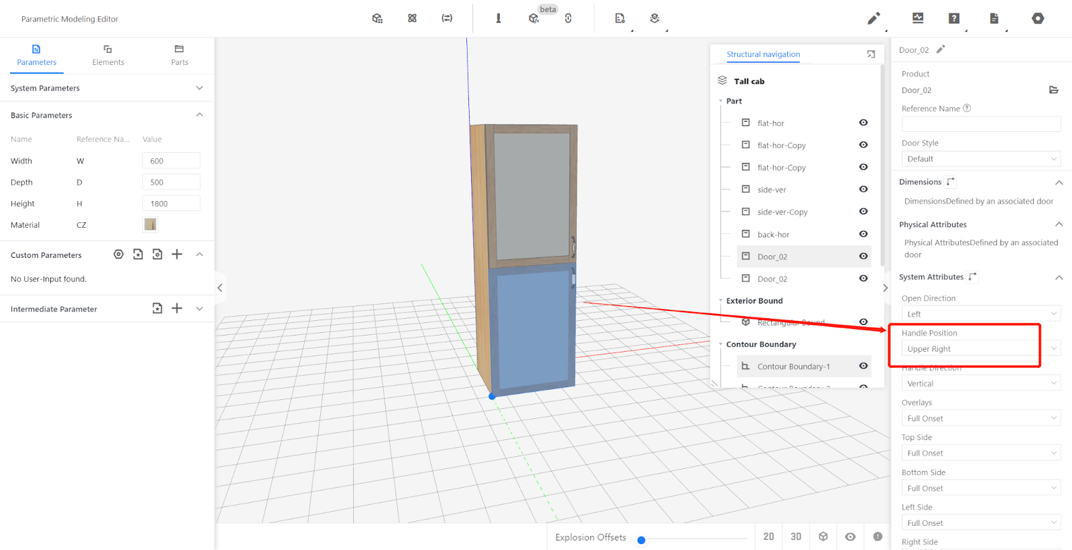Hide the back-hor part
Image resolution: width=1072 pixels, height=550 pixels.
coord(864,234)
